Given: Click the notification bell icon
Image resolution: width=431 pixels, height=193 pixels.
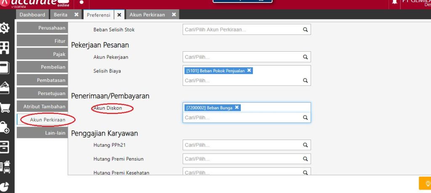Looking at the screenshot, I should coord(394,3).
